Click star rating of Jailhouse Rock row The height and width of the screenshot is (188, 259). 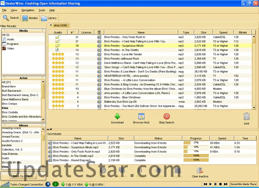tap(58, 59)
